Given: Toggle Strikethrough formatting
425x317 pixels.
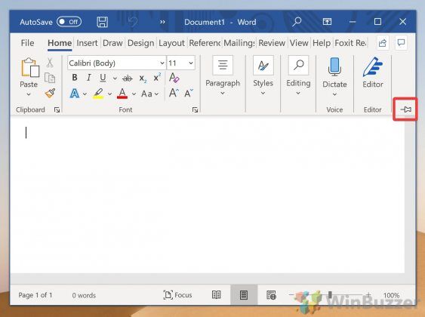Looking at the screenshot, I should click(x=127, y=78).
